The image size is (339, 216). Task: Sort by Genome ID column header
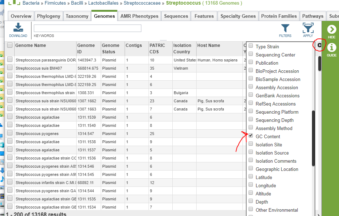point(88,49)
